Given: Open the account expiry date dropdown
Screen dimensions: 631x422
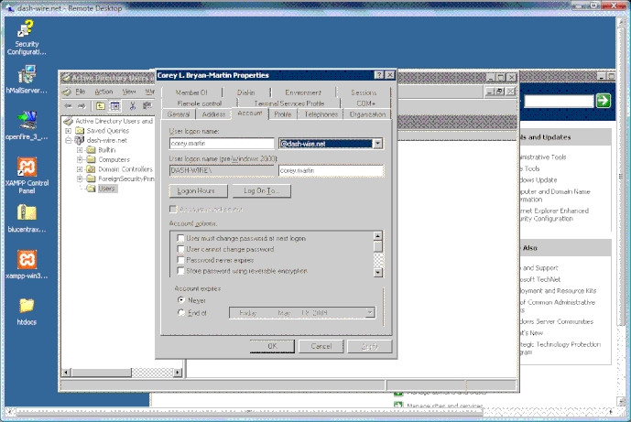Looking at the screenshot, I should (370, 312).
